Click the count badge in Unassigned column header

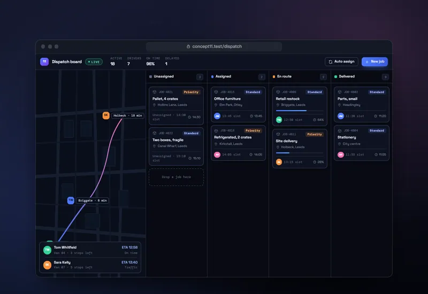[x=200, y=77]
